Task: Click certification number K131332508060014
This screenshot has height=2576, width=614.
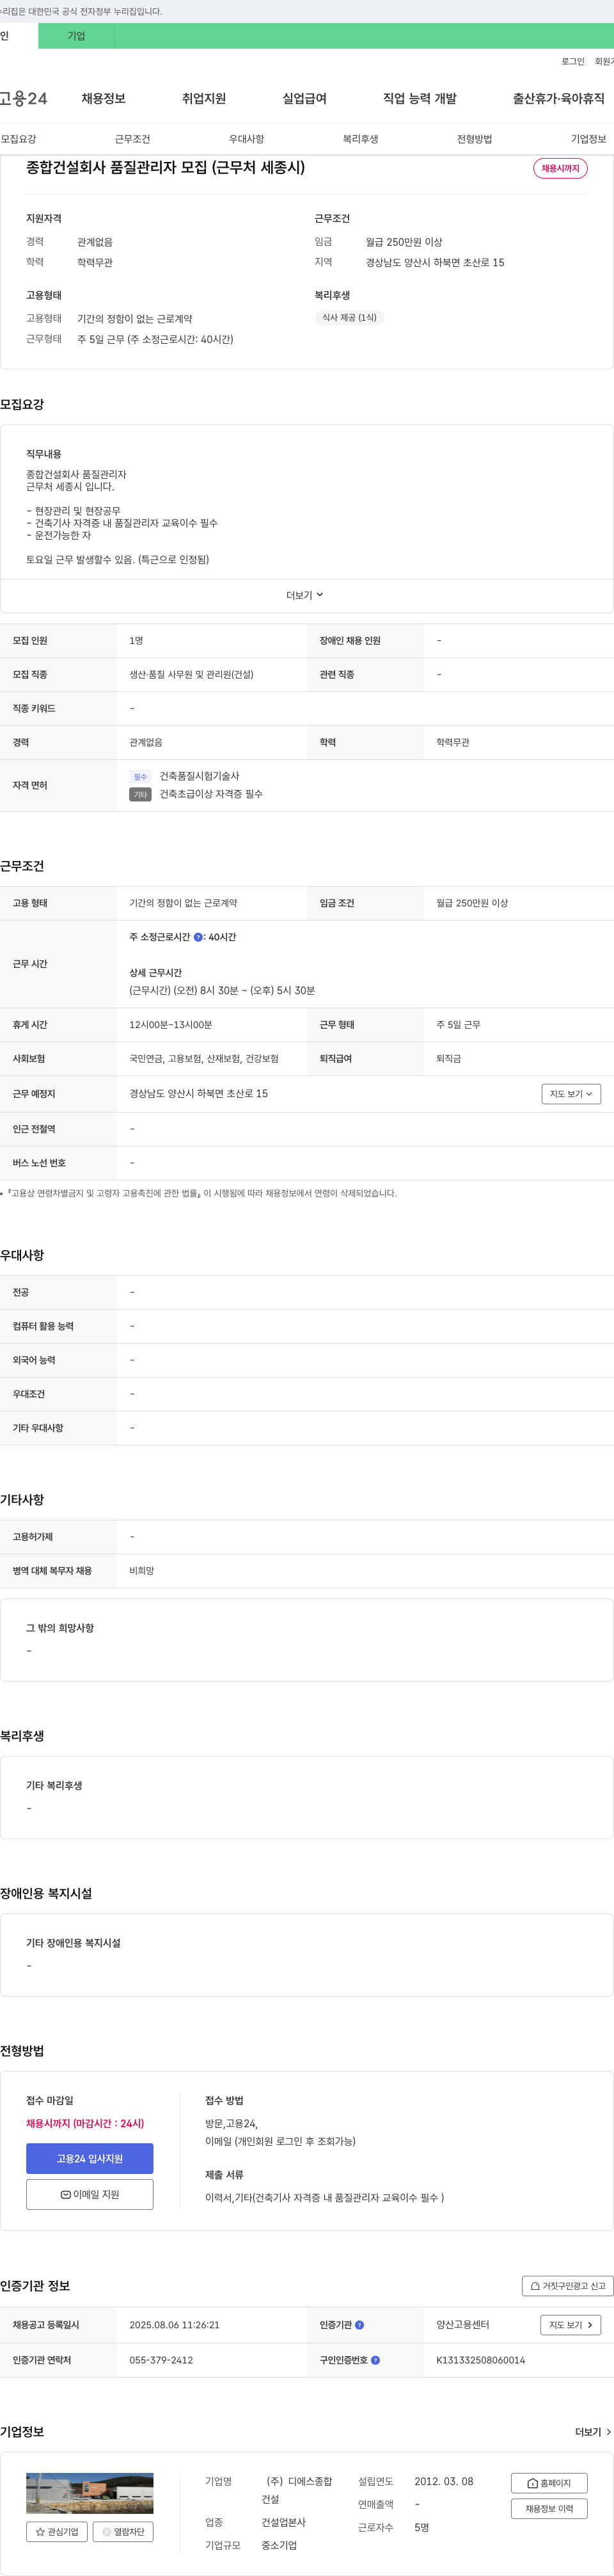Action: 480,2360
